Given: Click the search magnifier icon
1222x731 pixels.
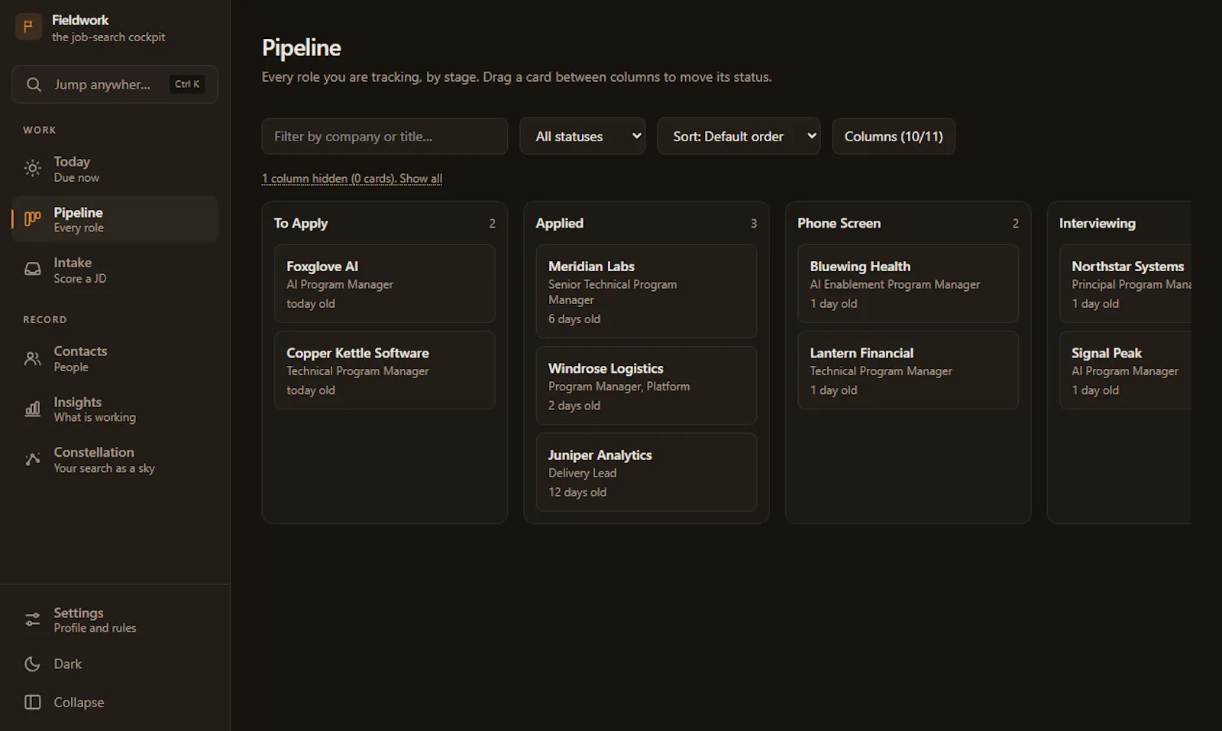Looking at the screenshot, I should pos(34,84).
